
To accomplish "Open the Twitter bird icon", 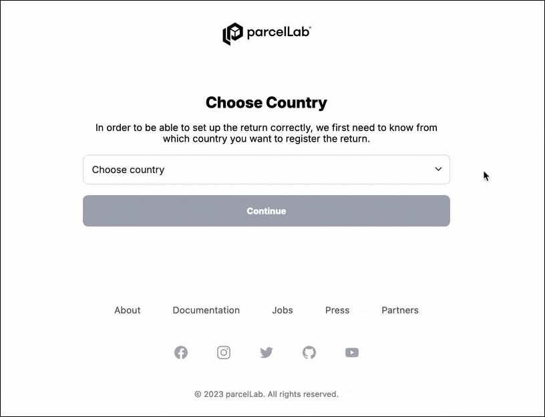I will coord(266,352).
